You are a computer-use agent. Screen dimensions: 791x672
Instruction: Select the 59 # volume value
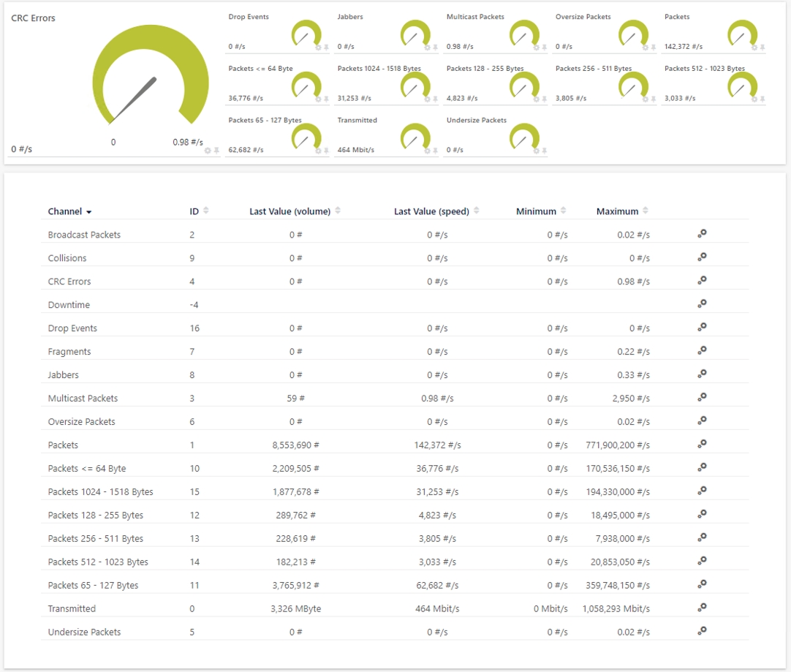point(295,398)
